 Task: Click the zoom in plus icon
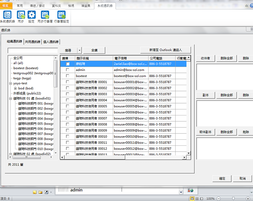[x=248, y=199]
